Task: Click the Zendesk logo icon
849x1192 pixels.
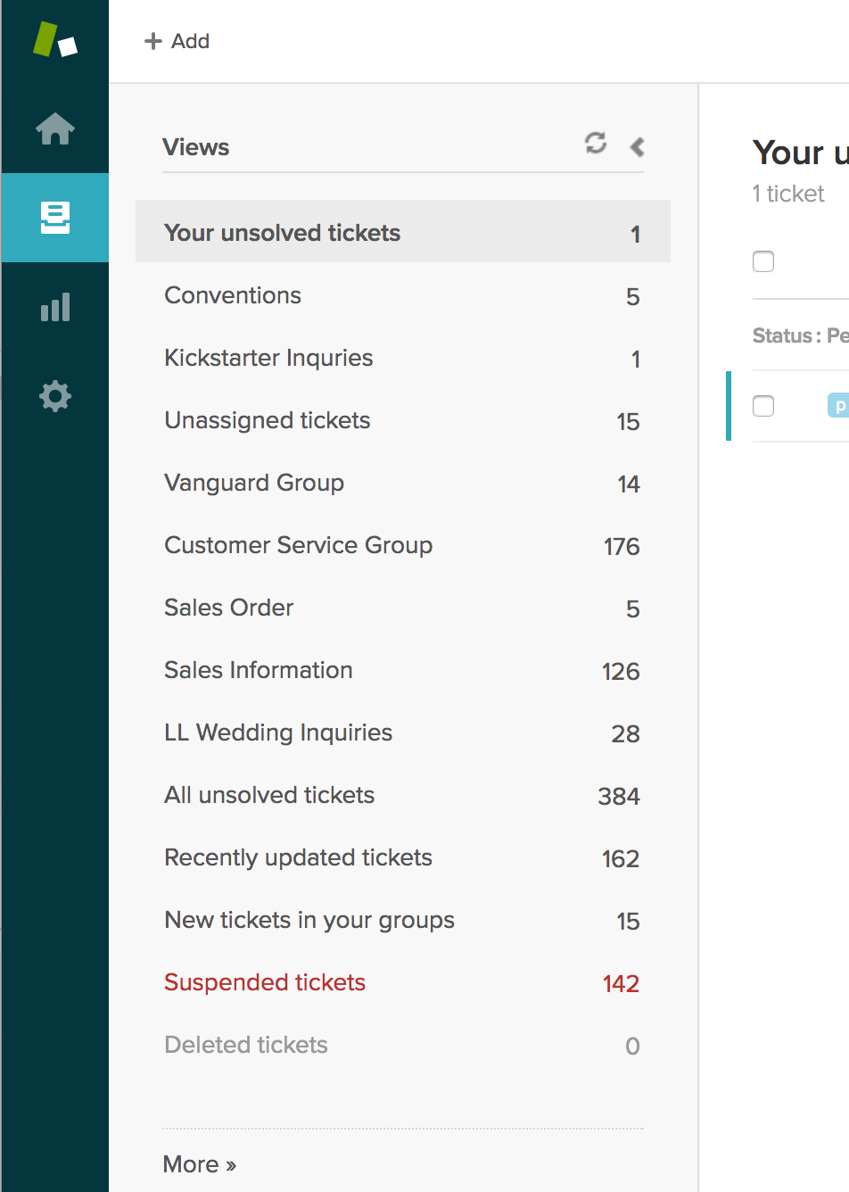Action: click(x=55, y=40)
